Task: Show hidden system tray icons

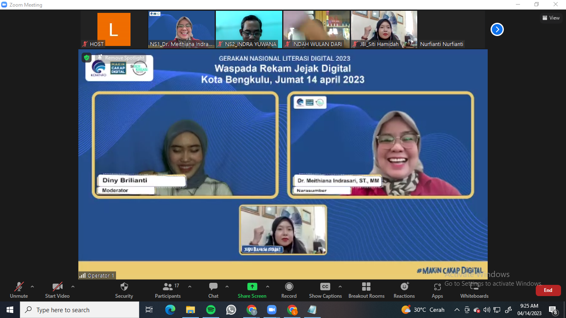Action: (457, 310)
